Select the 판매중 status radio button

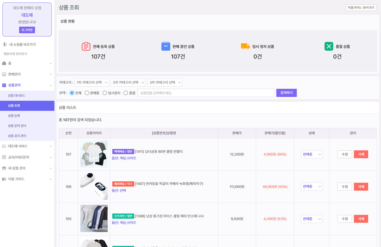[87, 93]
